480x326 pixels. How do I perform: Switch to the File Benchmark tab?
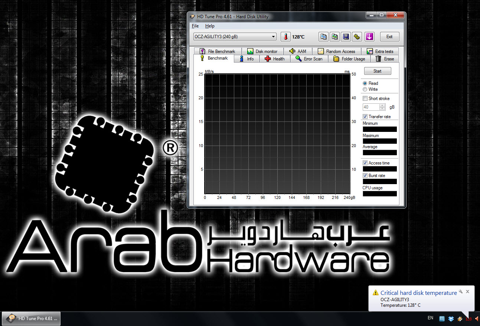[x=218, y=51]
